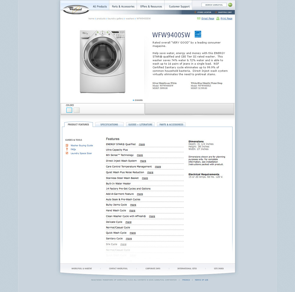Click the Ultra Capacity Plus feature text

pos(117,150)
